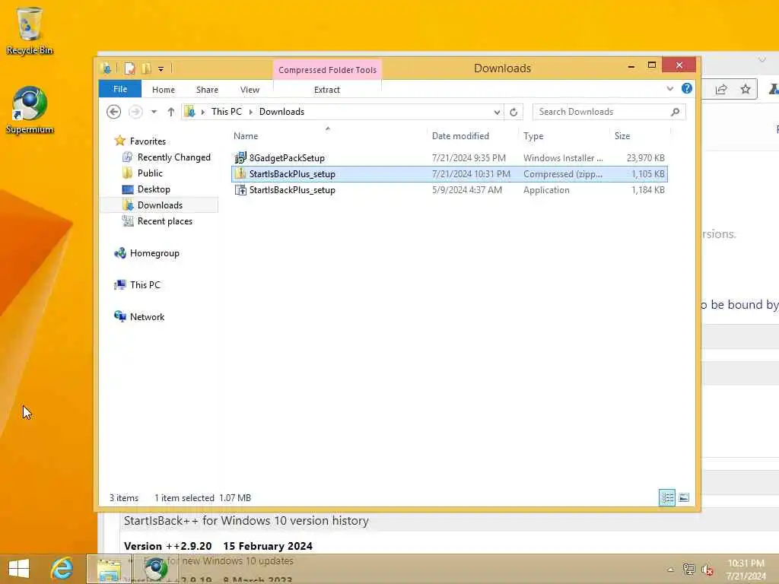779x584 pixels.
Task: Click the zipped StartIsBackPlus_setup folder icon
Action: point(240,174)
